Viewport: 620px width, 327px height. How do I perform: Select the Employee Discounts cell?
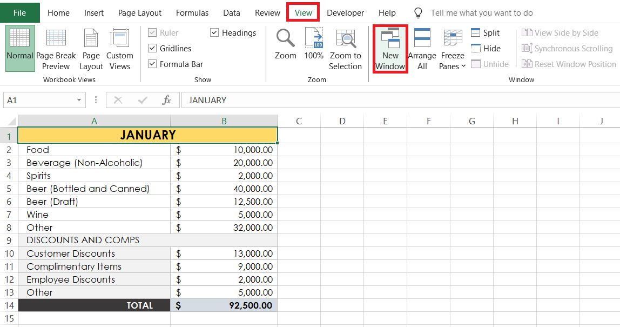(94, 279)
